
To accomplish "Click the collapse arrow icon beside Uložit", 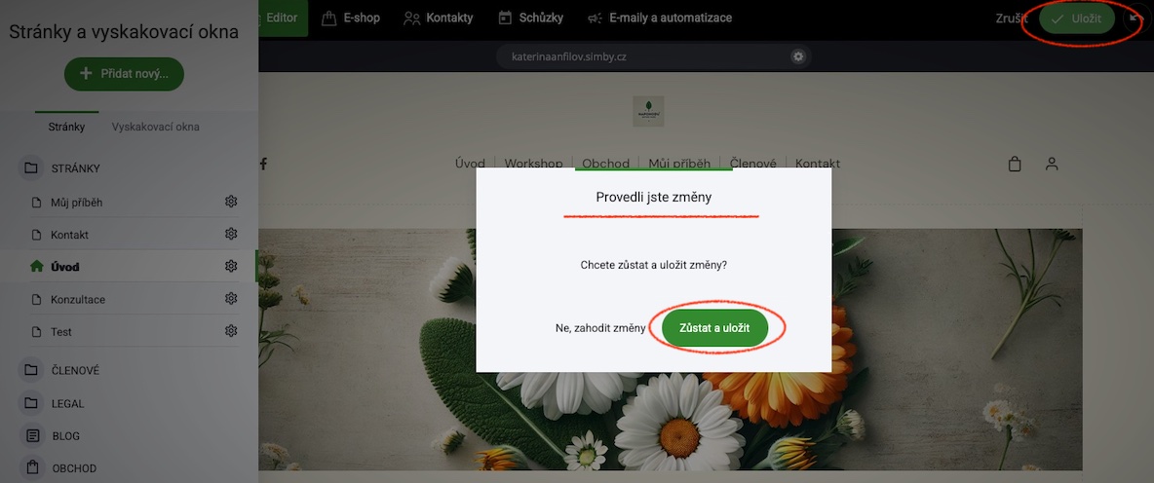I will click(x=1135, y=19).
